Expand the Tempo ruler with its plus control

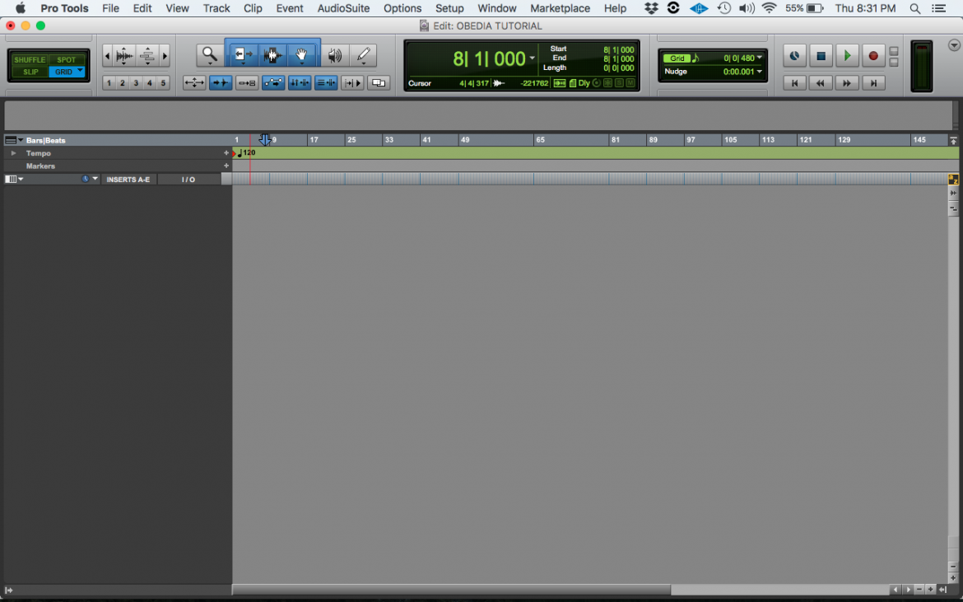(x=226, y=153)
